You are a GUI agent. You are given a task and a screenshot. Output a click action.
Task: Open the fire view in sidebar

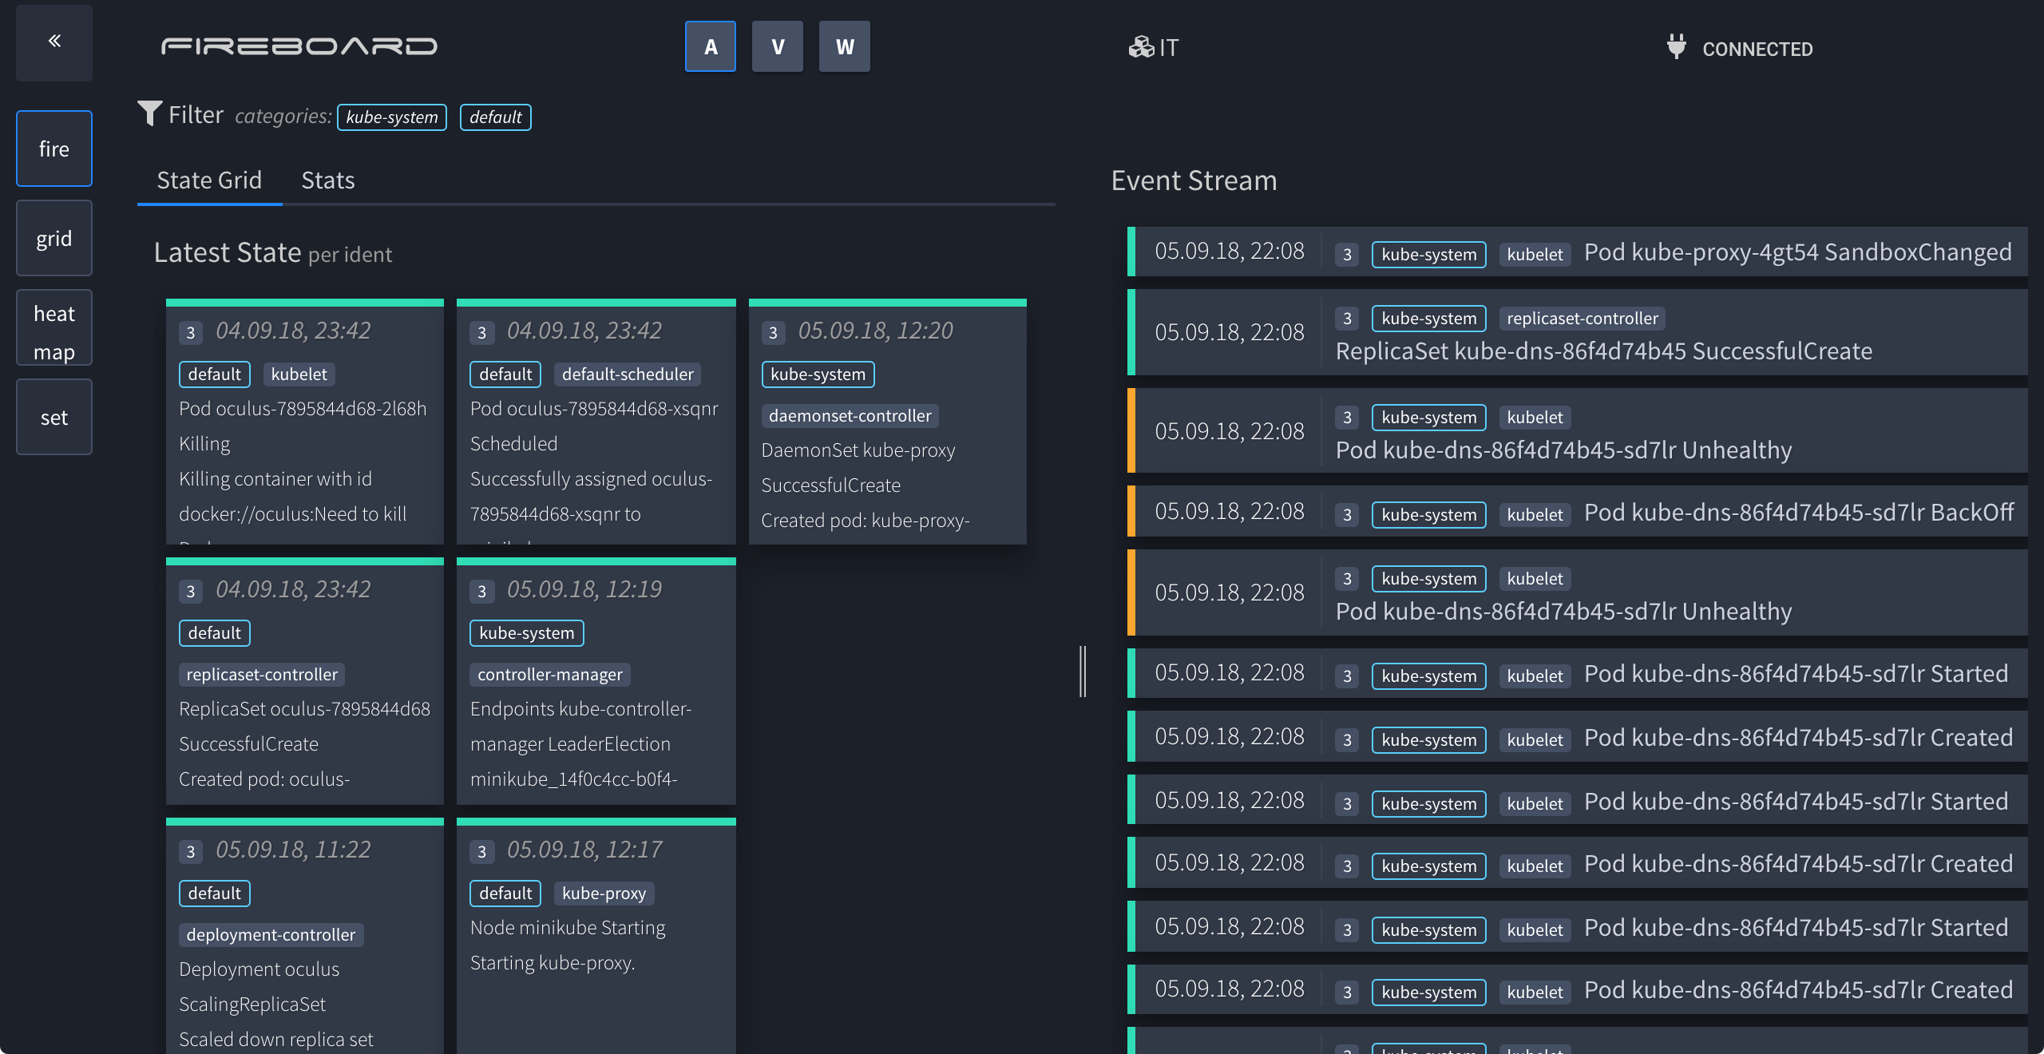(x=54, y=149)
